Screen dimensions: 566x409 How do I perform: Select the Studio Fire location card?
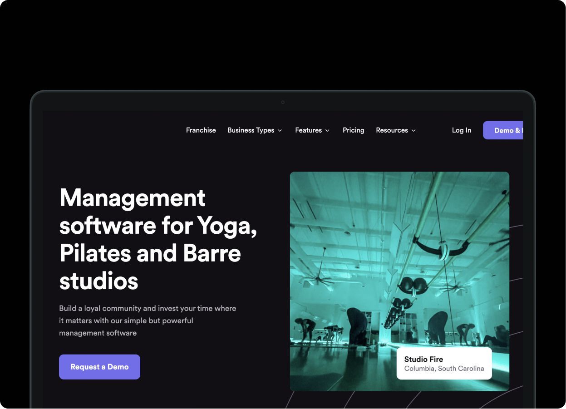[x=444, y=364]
